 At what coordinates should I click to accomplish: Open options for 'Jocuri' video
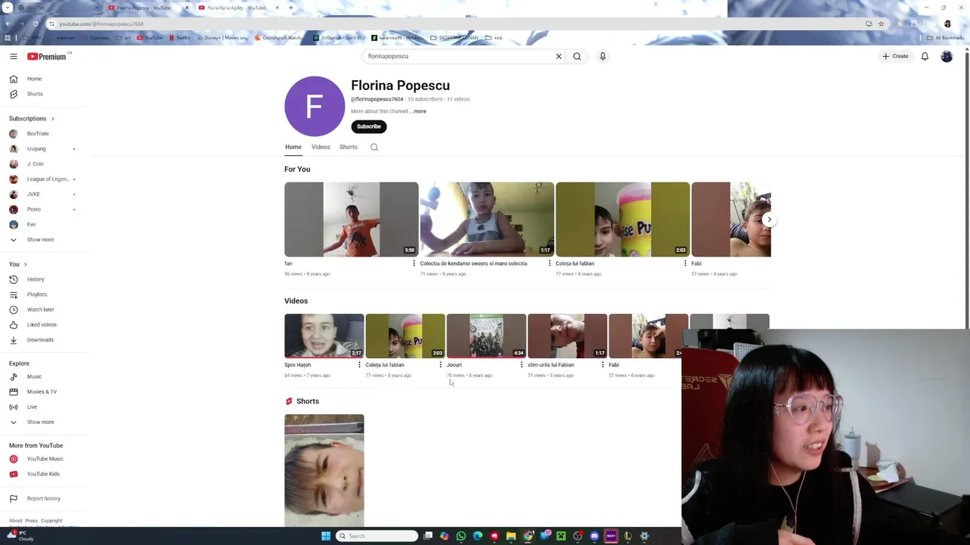(x=521, y=365)
